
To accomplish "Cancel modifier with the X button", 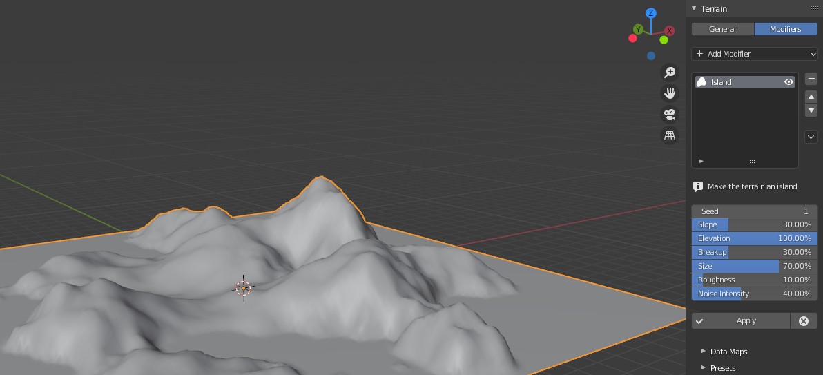I will point(804,321).
